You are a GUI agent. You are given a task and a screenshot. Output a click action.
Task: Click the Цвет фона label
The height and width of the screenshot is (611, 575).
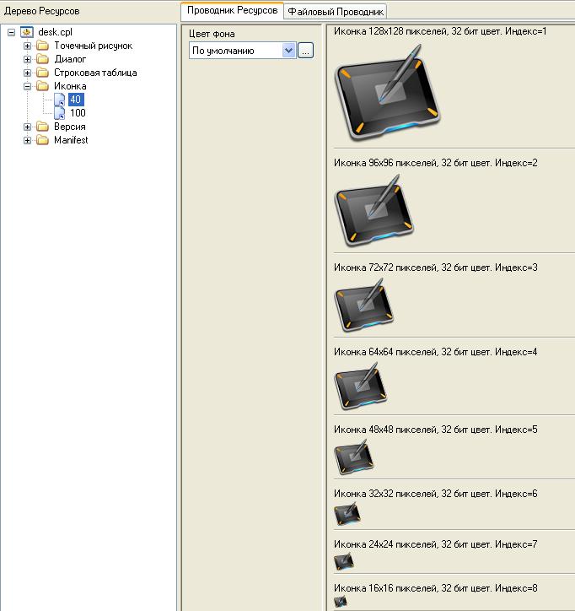[x=212, y=34]
